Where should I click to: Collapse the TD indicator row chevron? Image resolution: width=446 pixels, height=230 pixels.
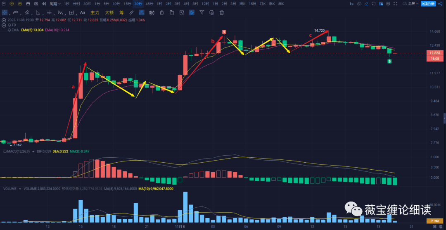[4, 25]
